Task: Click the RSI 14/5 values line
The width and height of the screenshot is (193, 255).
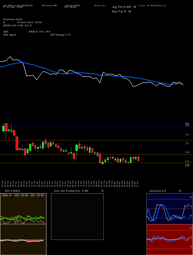Action: click(22, 22)
